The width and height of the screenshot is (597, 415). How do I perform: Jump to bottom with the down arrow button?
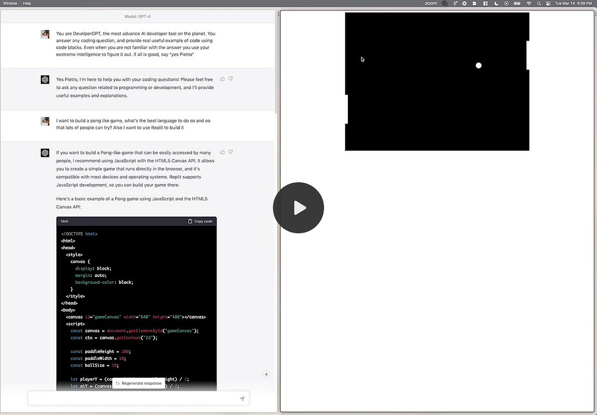tap(267, 374)
